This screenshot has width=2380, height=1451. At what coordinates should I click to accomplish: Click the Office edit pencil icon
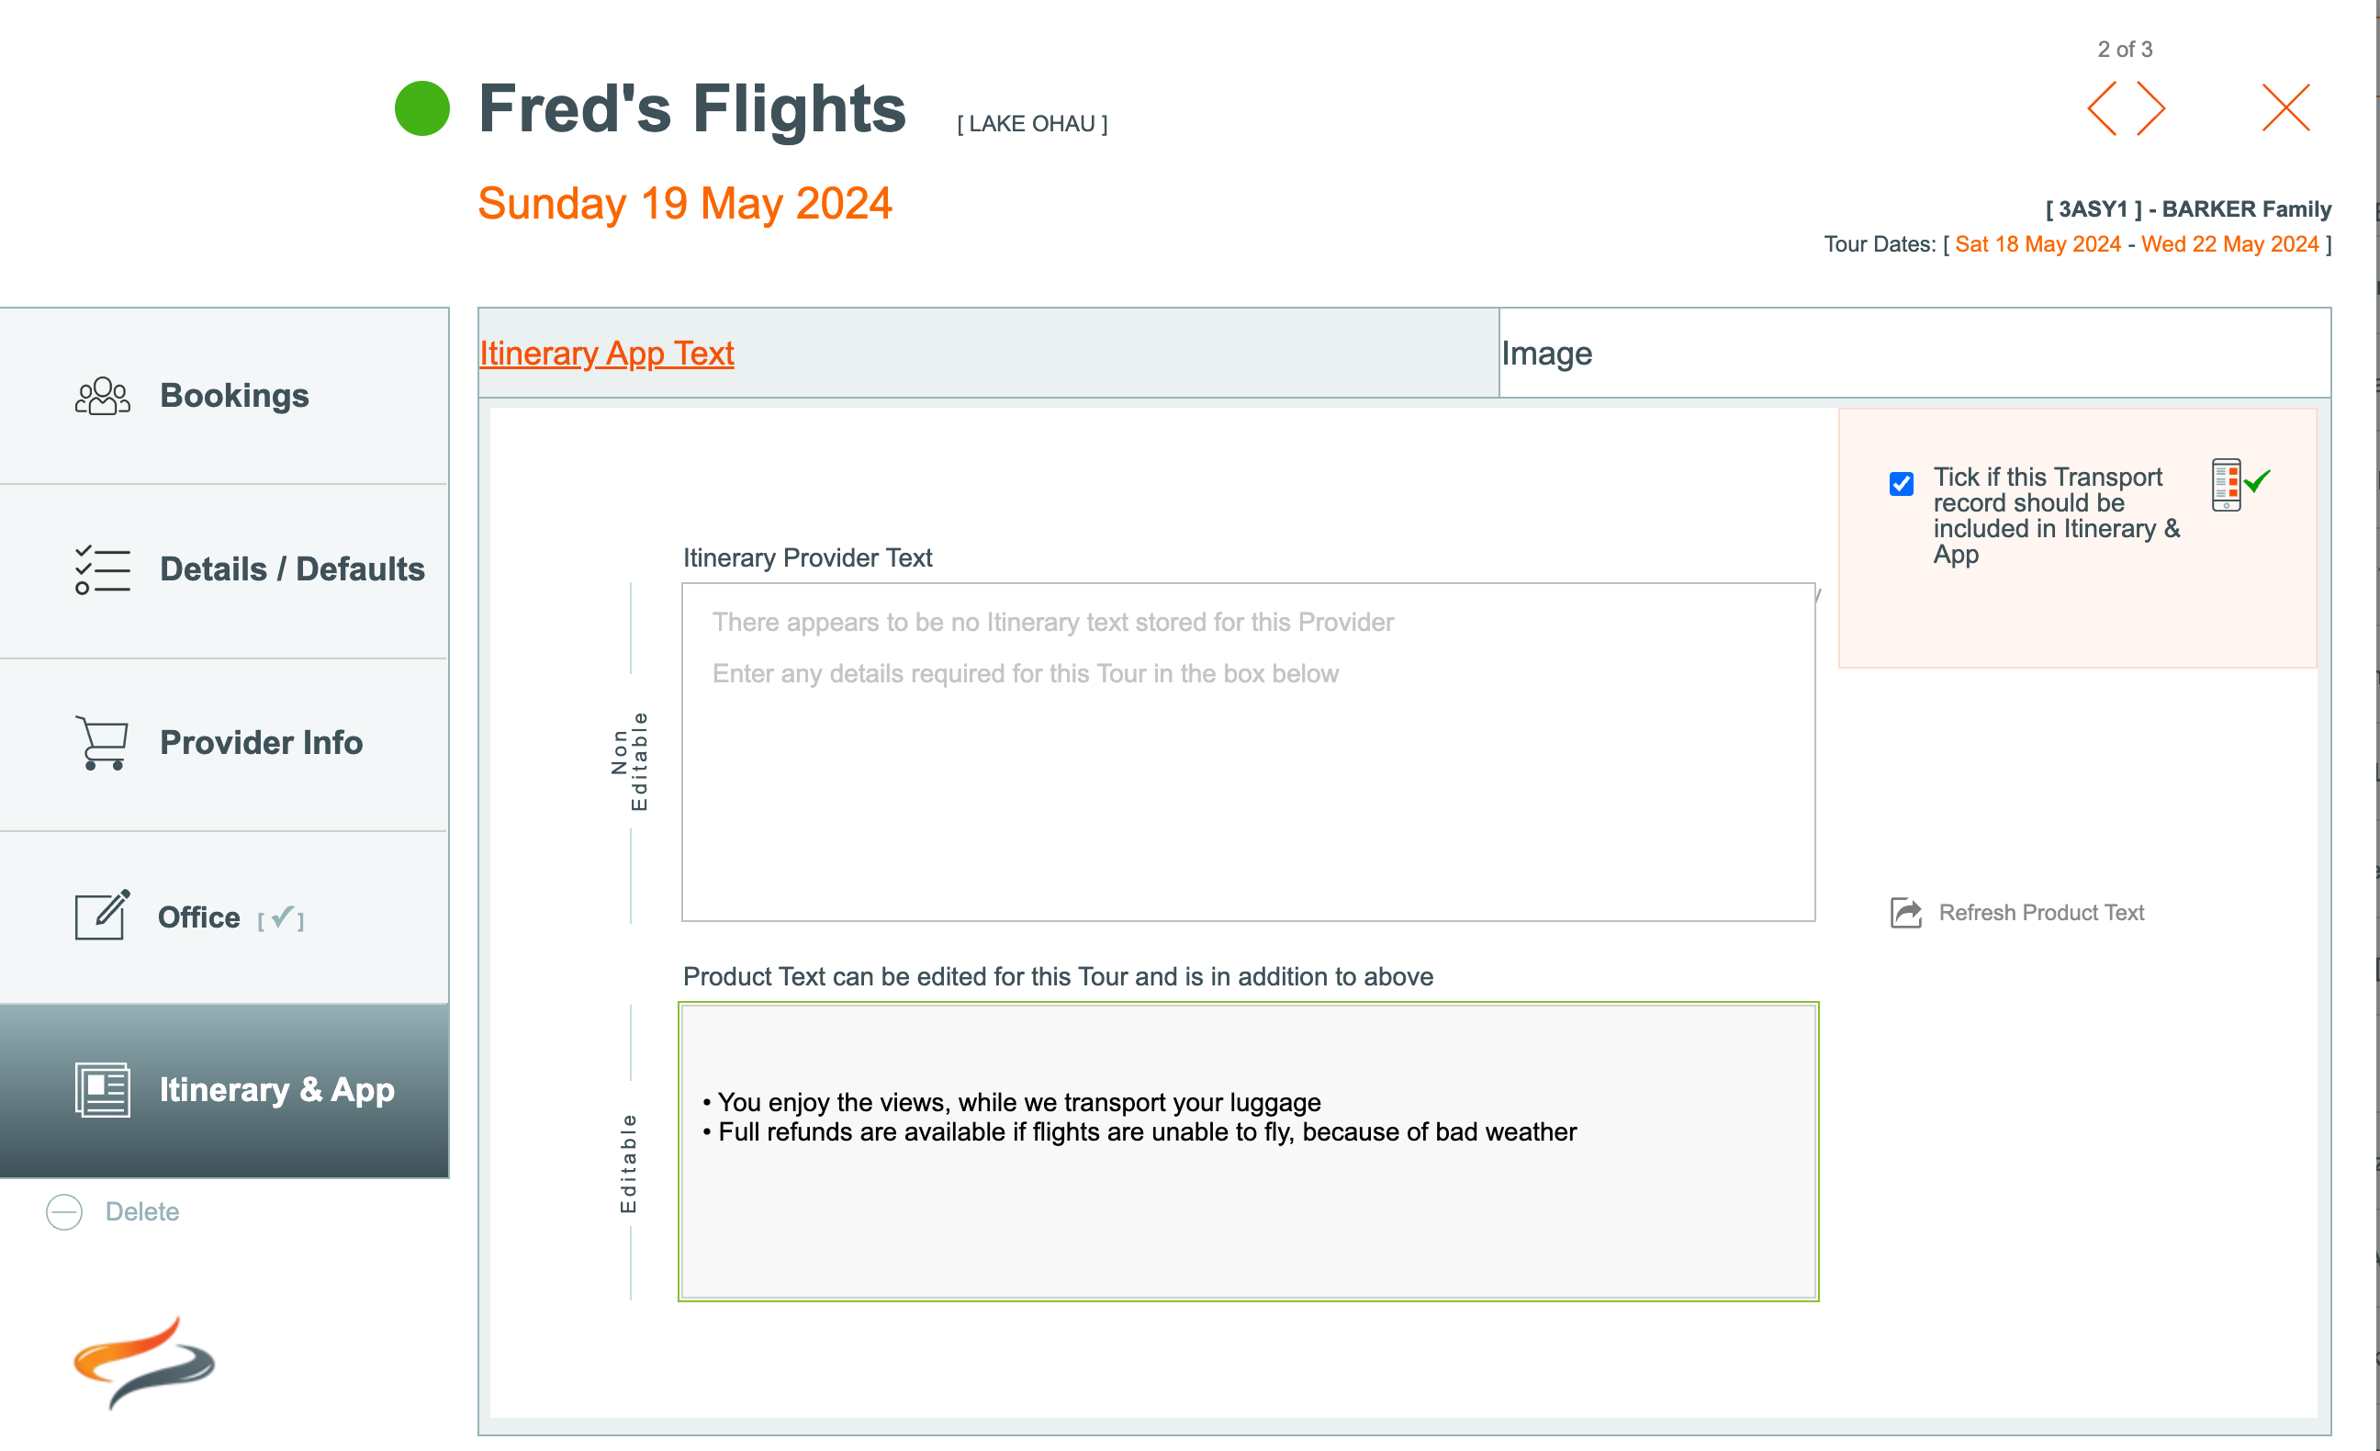(103, 915)
